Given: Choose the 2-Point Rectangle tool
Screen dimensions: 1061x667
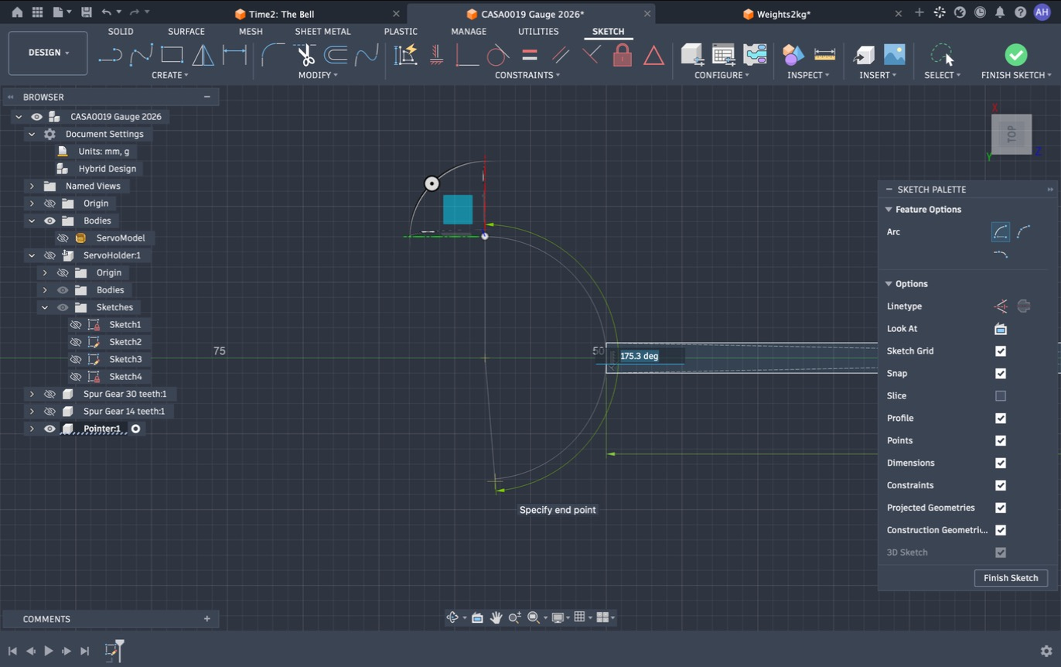Looking at the screenshot, I should (x=172, y=55).
